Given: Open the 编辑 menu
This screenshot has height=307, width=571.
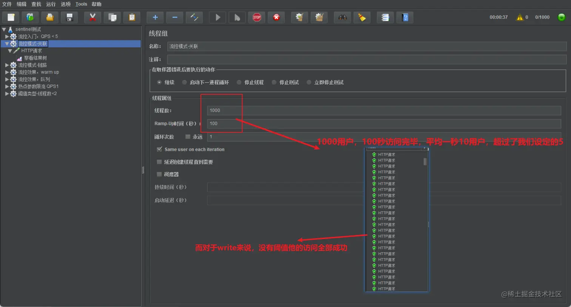Looking at the screenshot, I should pos(22,4).
